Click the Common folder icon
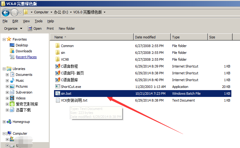Screen dimensions: 240x148 57,46
